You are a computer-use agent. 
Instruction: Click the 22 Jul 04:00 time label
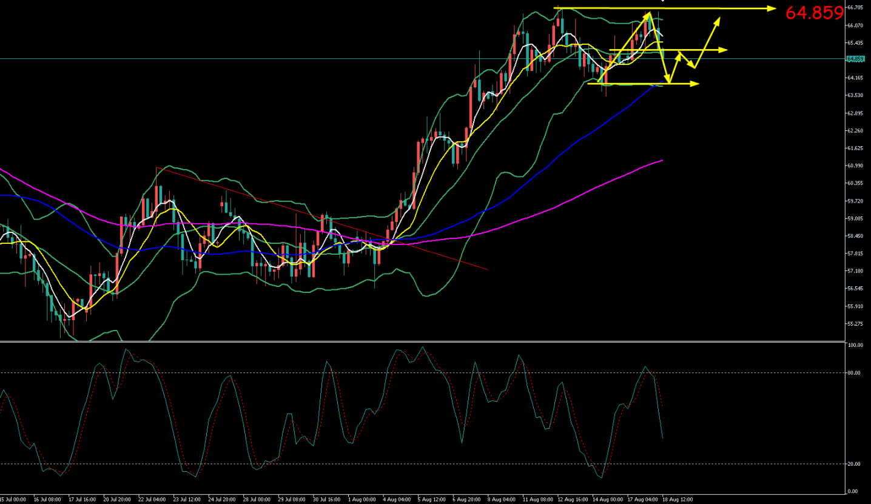(152, 500)
